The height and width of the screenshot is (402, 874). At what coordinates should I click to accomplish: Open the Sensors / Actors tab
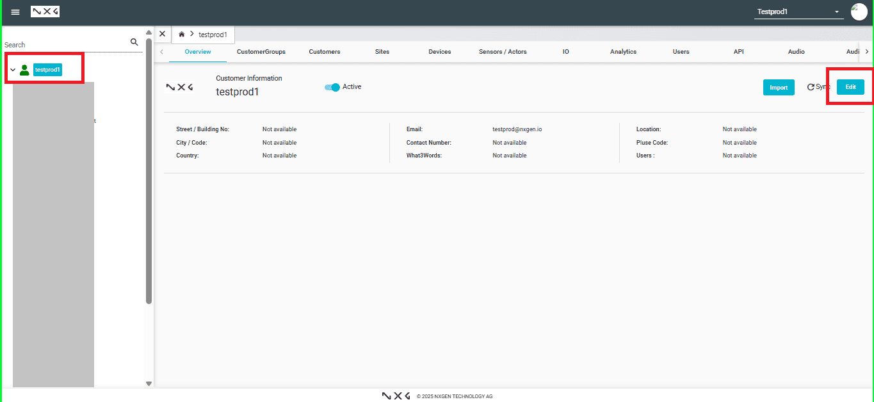pos(503,52)
